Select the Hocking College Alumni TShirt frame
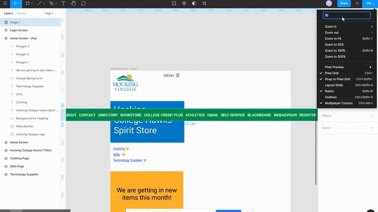The image size is (378, 212). tap(30, 150)
